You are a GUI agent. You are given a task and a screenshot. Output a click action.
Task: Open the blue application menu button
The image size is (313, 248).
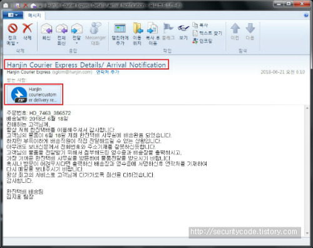(x=13, y=15)
